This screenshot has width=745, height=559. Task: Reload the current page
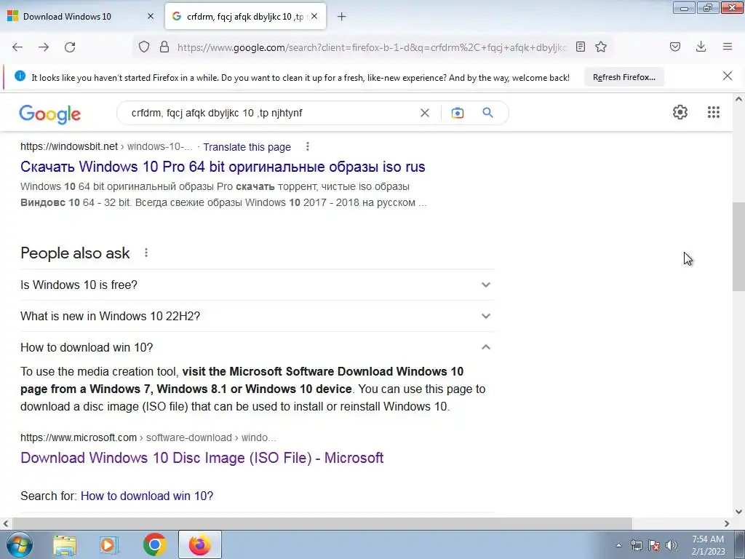coord(70,47)
